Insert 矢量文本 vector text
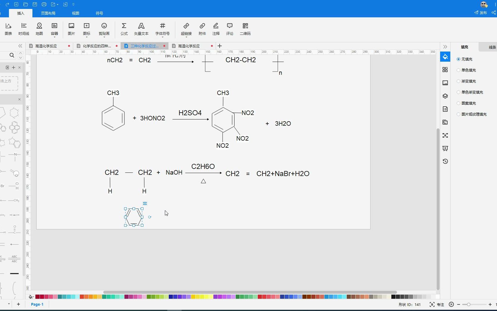497x311 pixels. pyautogui.click(x=141, y=29)
